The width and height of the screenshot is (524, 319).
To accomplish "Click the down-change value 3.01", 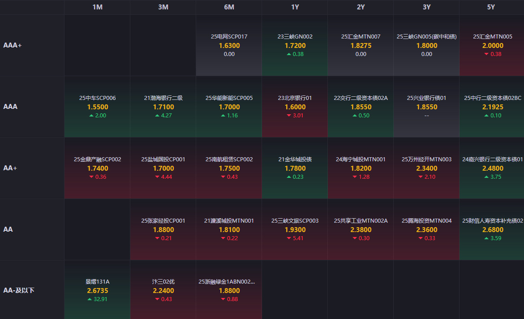I will click(x=298, y=116).
